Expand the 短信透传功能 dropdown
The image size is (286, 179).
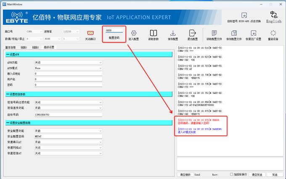pos(68,108)
